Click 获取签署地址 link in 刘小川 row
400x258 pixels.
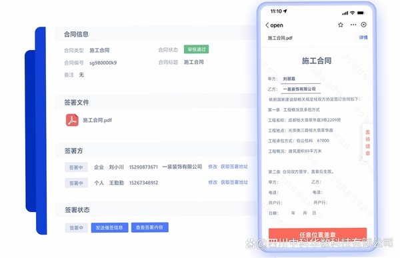pos(234,167)
